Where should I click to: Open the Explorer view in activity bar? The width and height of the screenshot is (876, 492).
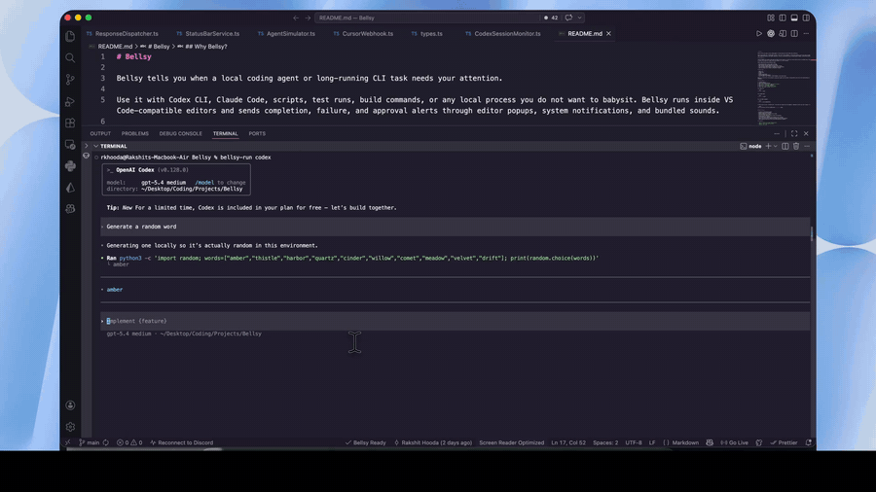tap(70, 36)
